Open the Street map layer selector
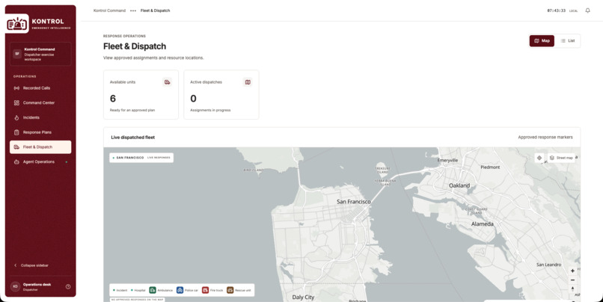 click(x=561, y=158)
